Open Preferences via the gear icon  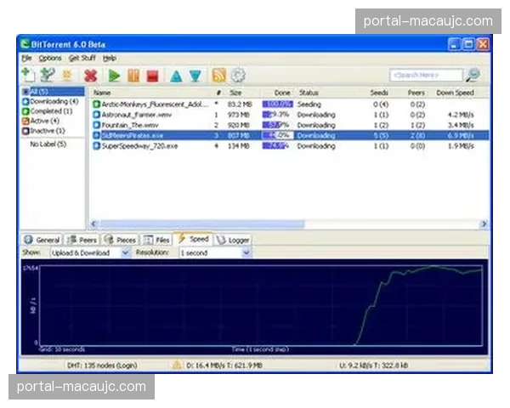(x=239, y=76)
